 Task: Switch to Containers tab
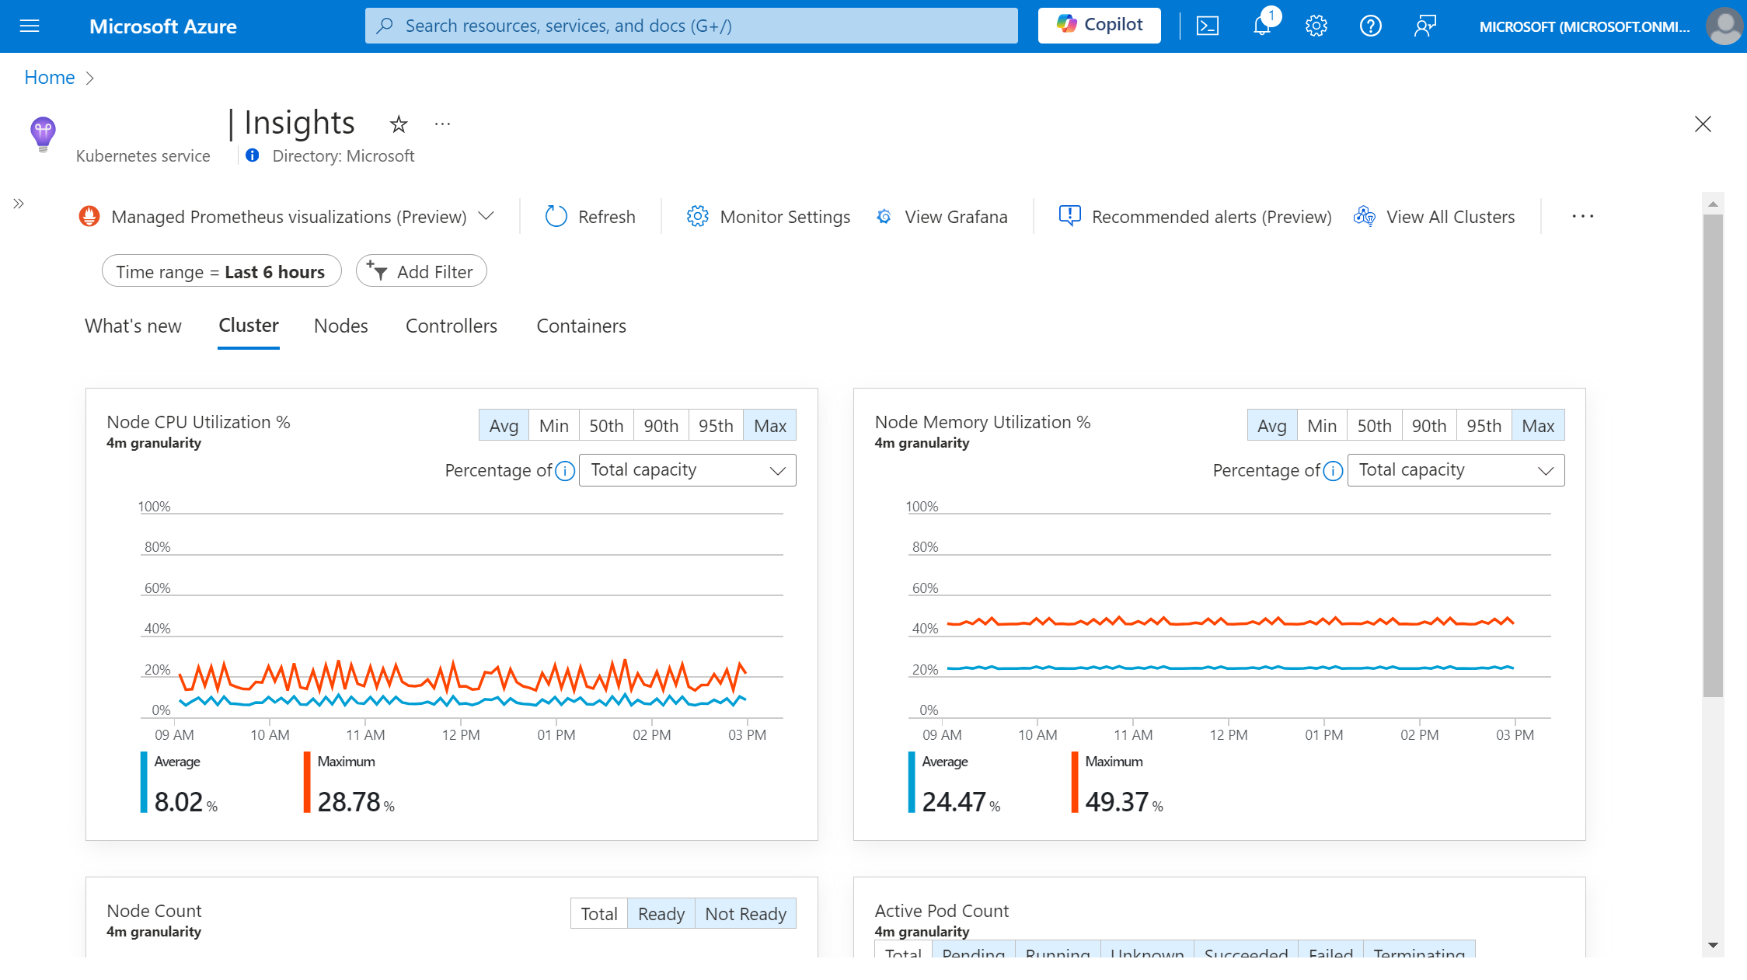click(582, 325)
